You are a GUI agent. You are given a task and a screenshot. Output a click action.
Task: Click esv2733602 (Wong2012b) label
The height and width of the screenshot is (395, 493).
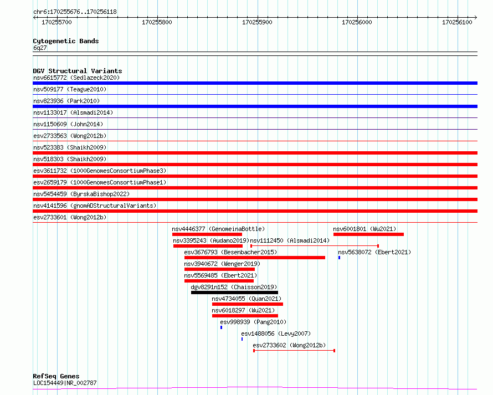289,345
